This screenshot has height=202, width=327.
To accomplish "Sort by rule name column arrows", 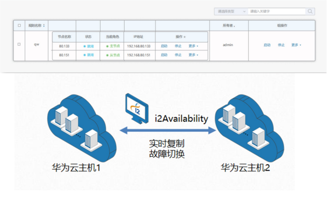I will pyautogui.click(x=44, y=25).
